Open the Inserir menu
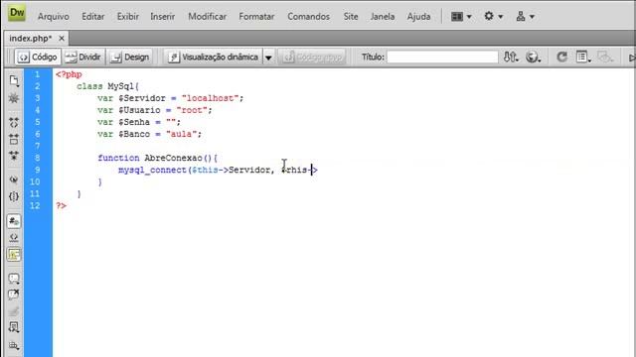Screen dimensions: 636x357 163,17
